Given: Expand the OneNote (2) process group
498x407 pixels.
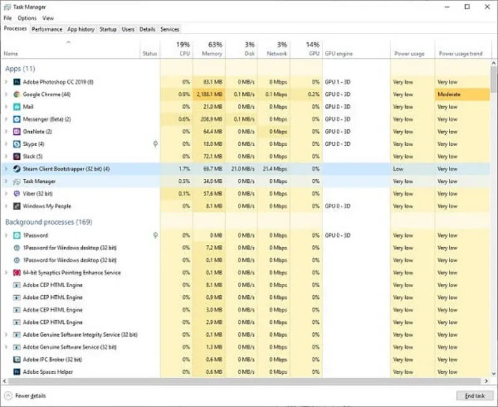Looking at the screenshot, I should coord(6,132).
